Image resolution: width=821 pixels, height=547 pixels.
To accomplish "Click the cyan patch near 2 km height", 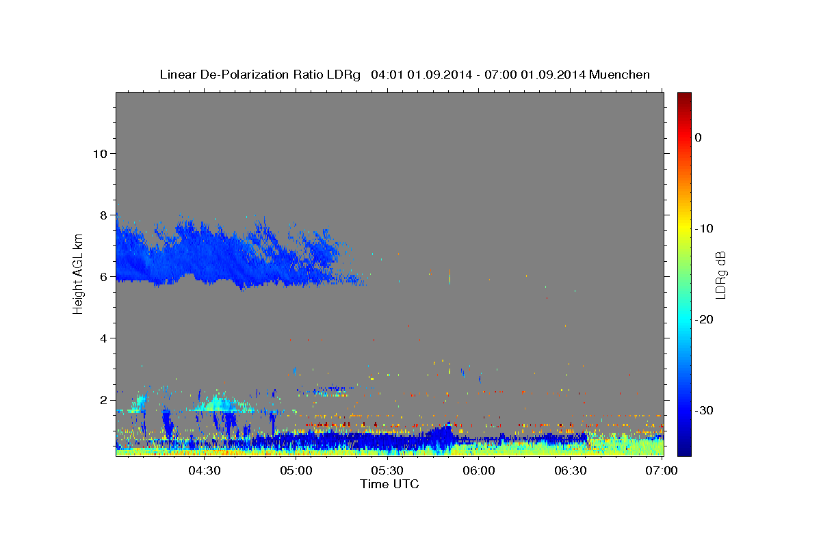I will click(x=219, y=403).
